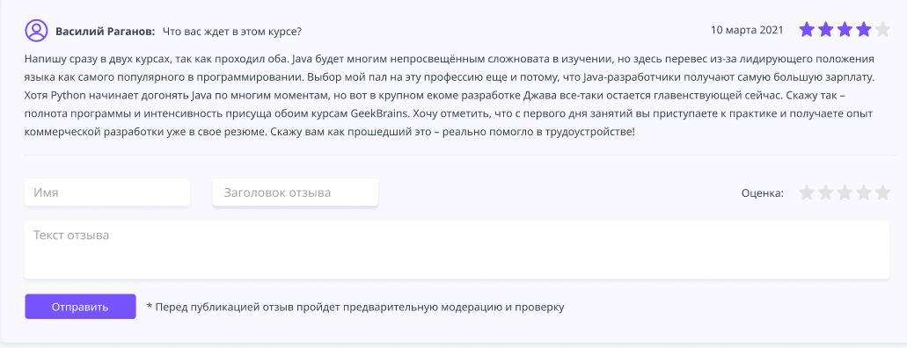Click inside the Текст отзыва text area
907x348 pixels.
(457, 250)
